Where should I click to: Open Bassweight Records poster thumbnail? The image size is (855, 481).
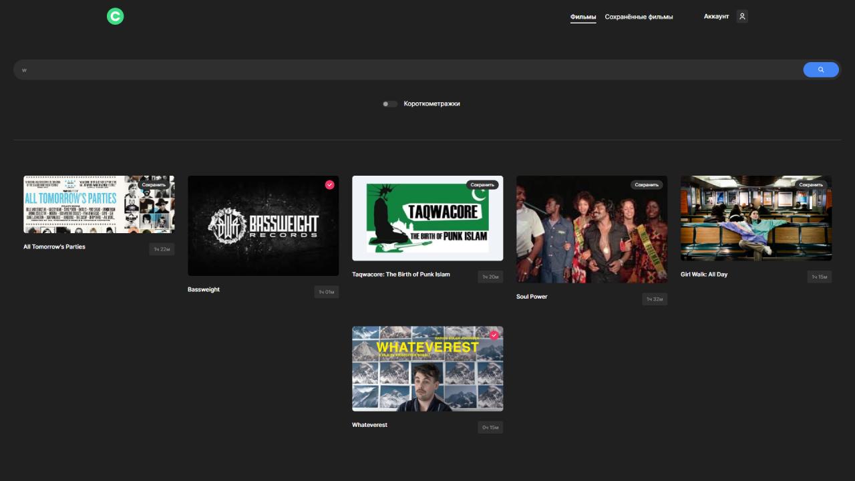tap(263, 226)
